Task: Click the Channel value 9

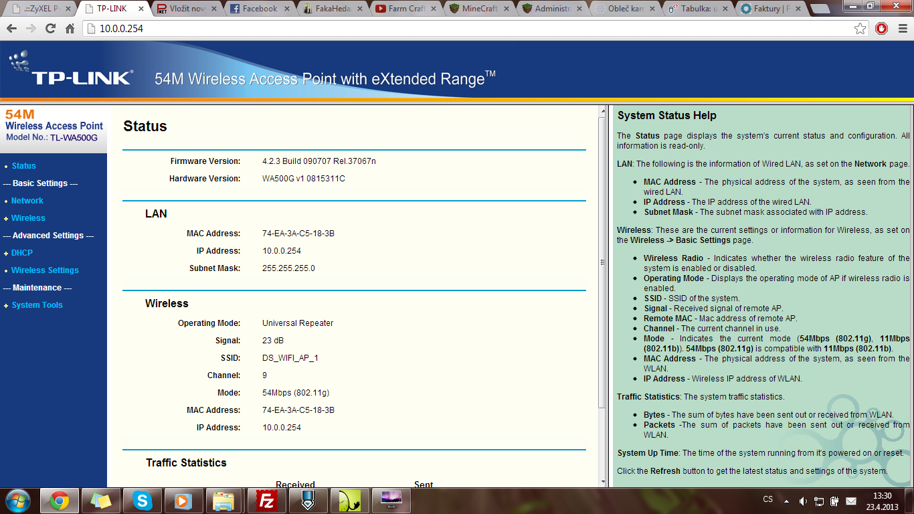Action: click(265, 375)
